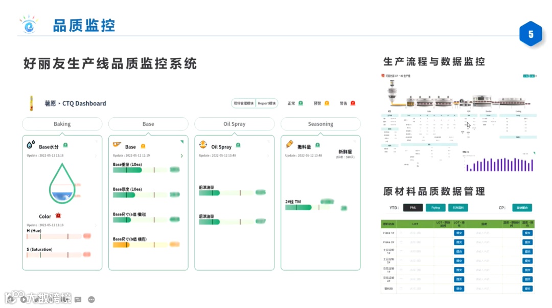The height and width of the screenshot is (308, 552).
Task: Click the seasoning shaker icon beside 撒料量
Action: (x=289, y=144)
